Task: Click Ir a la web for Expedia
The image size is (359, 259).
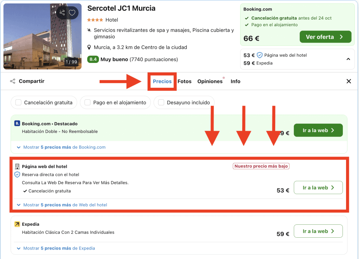Action: click(x=318, y=231)
